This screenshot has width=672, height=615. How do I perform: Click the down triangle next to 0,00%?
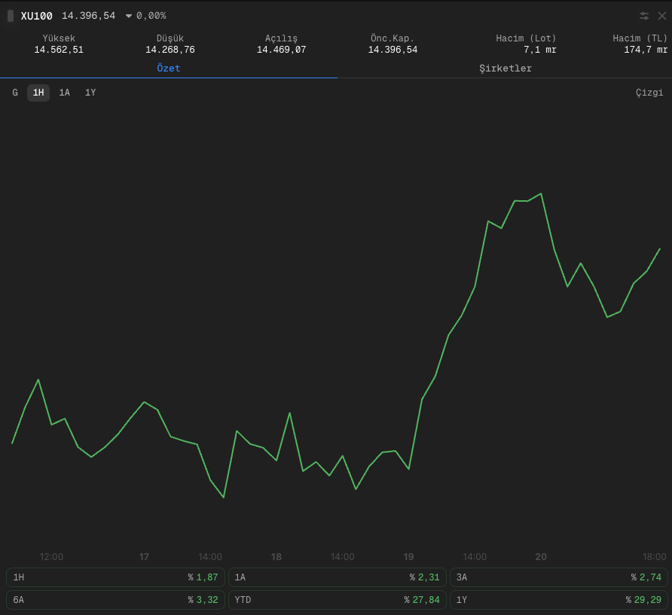(x=129, y=17)
